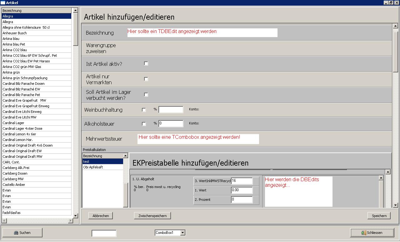This screenshot has height=242, width=400.
Task: Tick the Weinbuchhaltung checkbox
Action: pos(144,110)
